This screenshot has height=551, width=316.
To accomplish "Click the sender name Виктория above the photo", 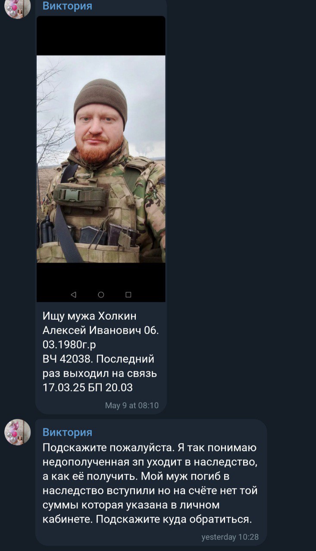I will 67,6.
